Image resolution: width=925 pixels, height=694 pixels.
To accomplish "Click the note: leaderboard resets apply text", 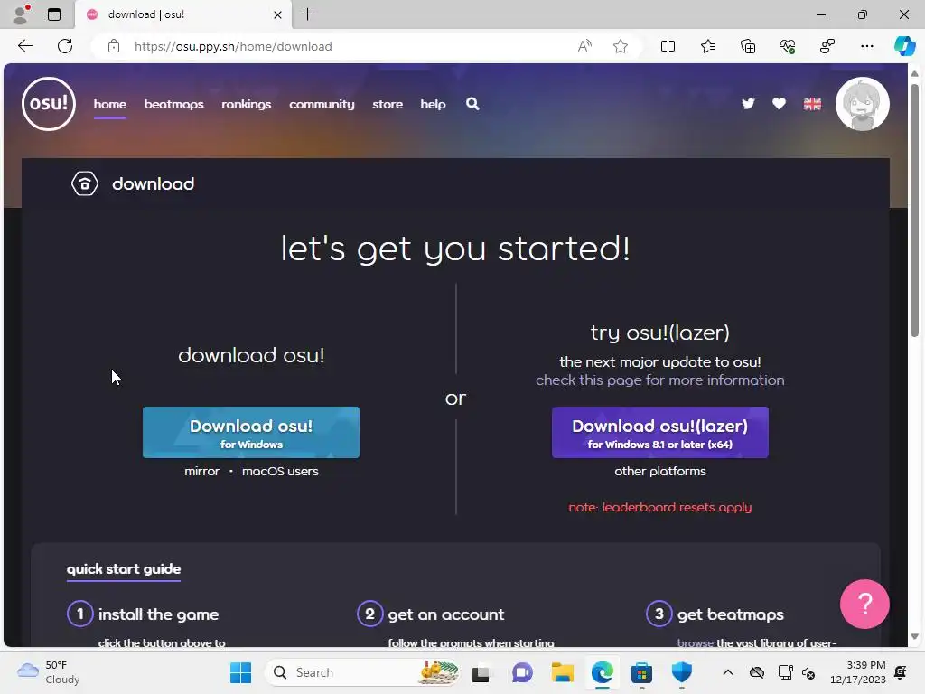I will tap(660, 507).
